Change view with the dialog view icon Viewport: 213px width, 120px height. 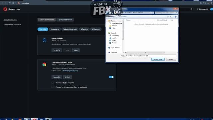(168, 17)
